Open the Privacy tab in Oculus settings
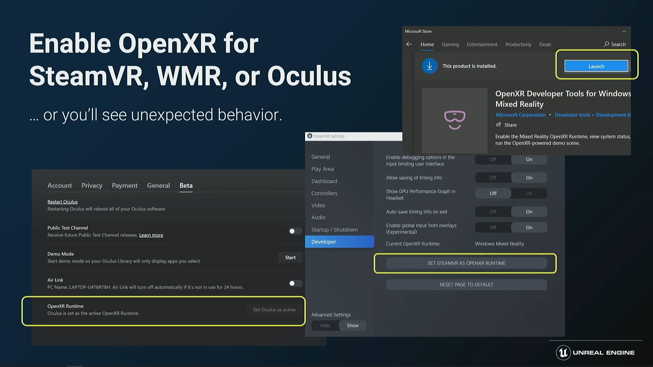This screenshot has height=367, width=653. coord(92,186)
